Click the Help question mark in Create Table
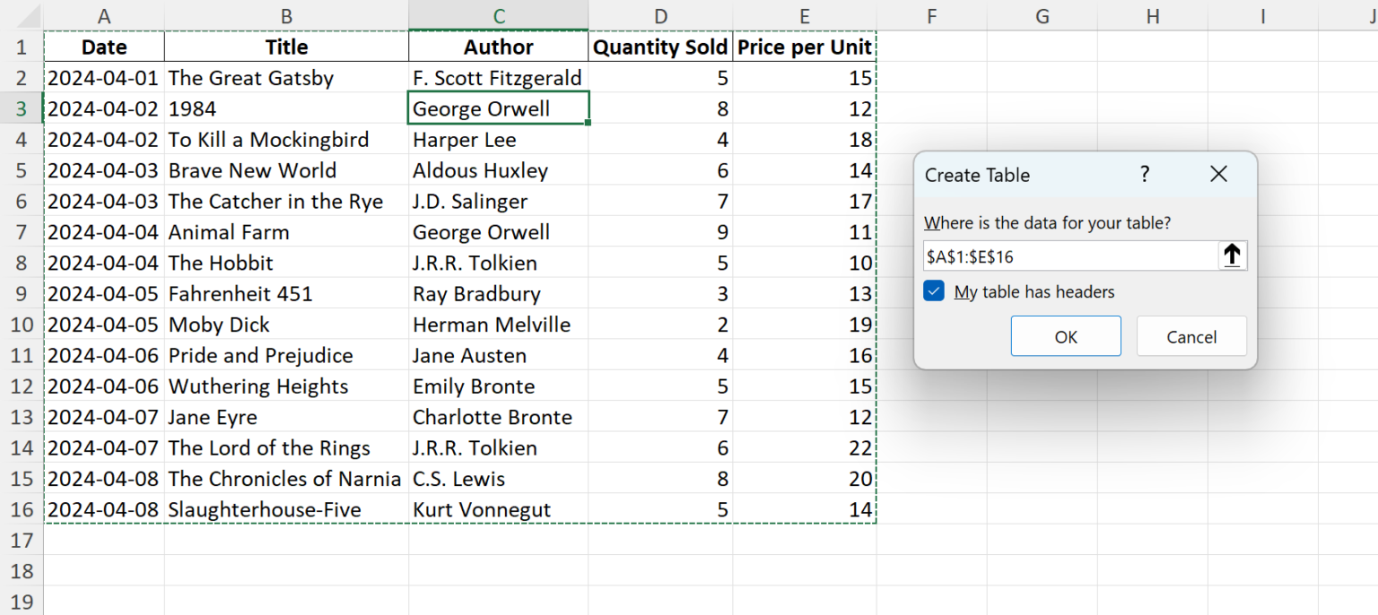 tap(1145, 175)
